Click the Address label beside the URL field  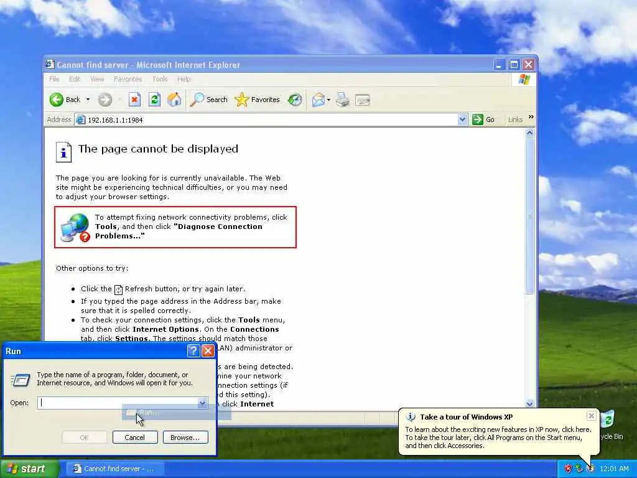click(59, 119)
